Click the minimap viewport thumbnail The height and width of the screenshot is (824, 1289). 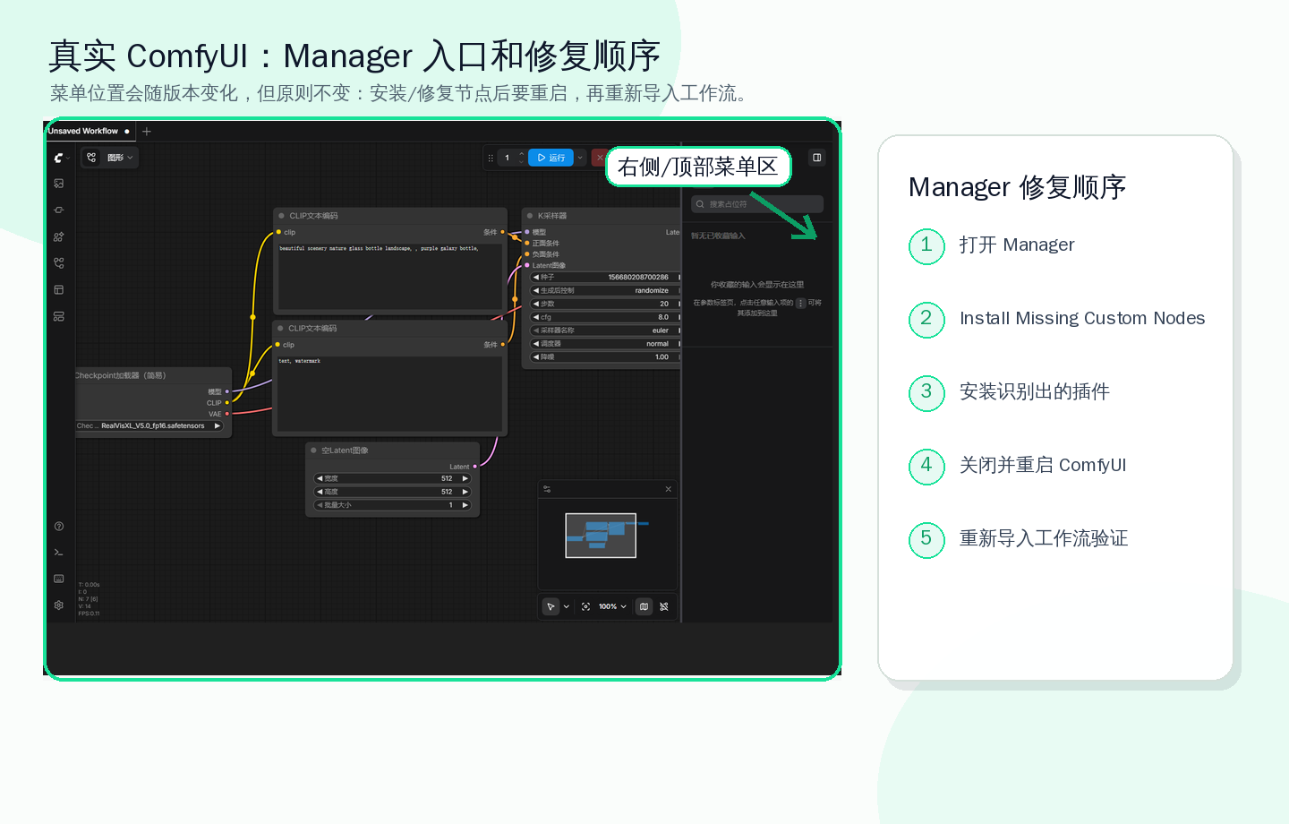601,536
